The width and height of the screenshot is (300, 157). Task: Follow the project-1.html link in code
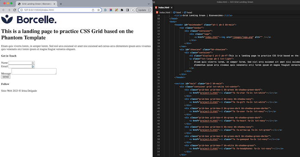click(x=209, y=93)
